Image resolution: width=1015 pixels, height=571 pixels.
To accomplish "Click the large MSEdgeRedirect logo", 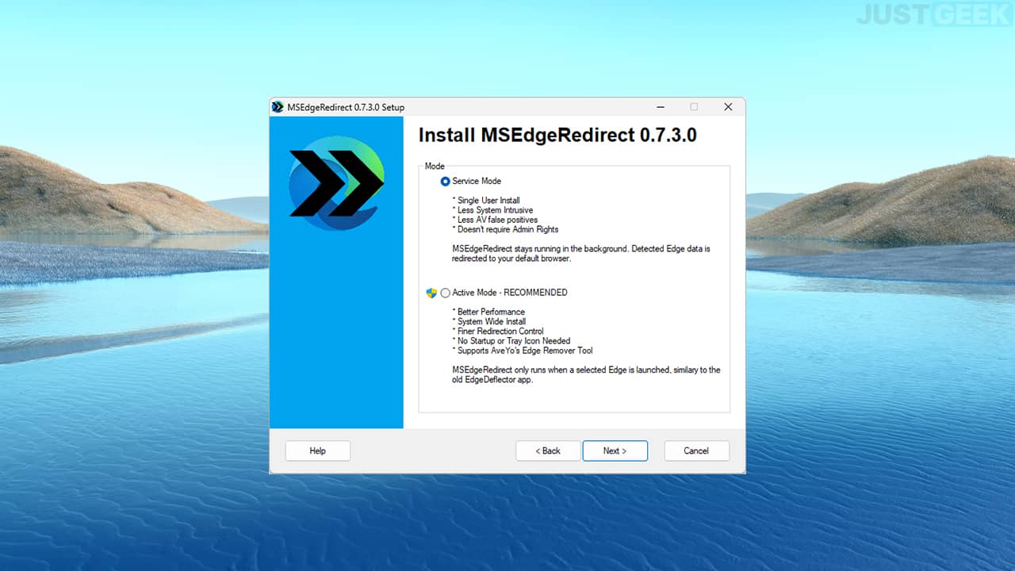I will [337, 182].
